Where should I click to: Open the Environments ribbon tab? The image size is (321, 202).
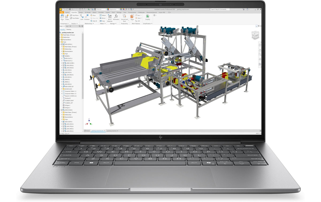(132, 12)
